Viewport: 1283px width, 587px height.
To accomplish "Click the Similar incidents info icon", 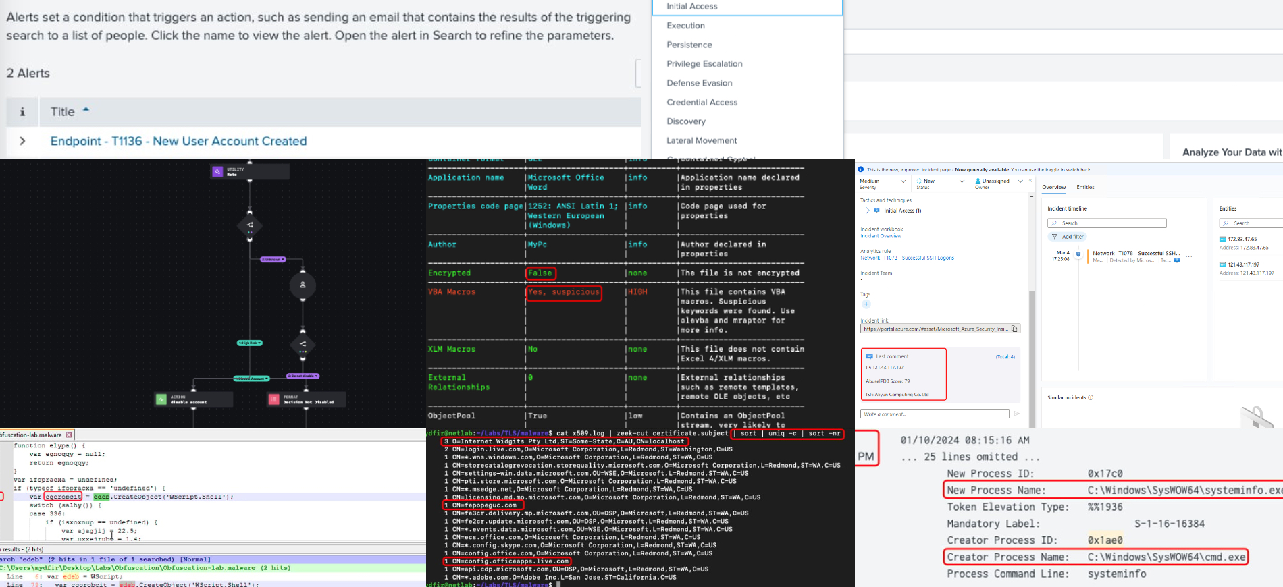I will [1091, 397].
